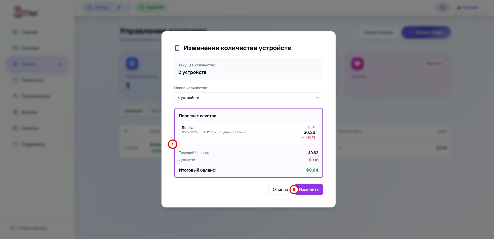Click the pink heart card icon
Image resolution: width=494 pixels, height=239 pixels.
[x=357, y=64]
